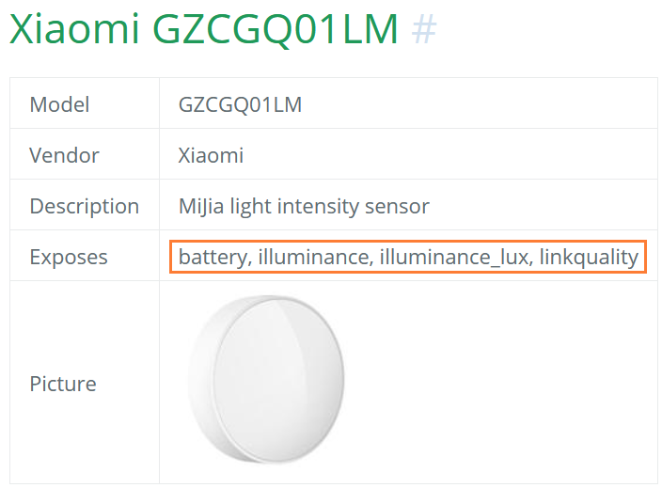Click the Xiaomi value in the Vendor row
The image size is (662, 488).
point(211,155)
